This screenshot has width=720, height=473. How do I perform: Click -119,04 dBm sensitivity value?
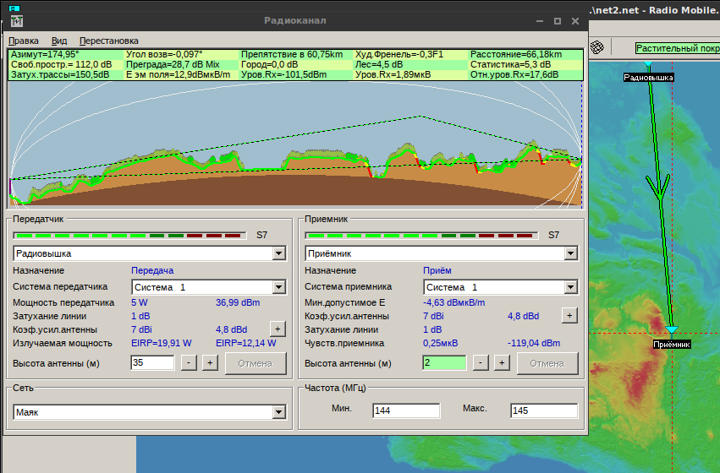(534, 343)
